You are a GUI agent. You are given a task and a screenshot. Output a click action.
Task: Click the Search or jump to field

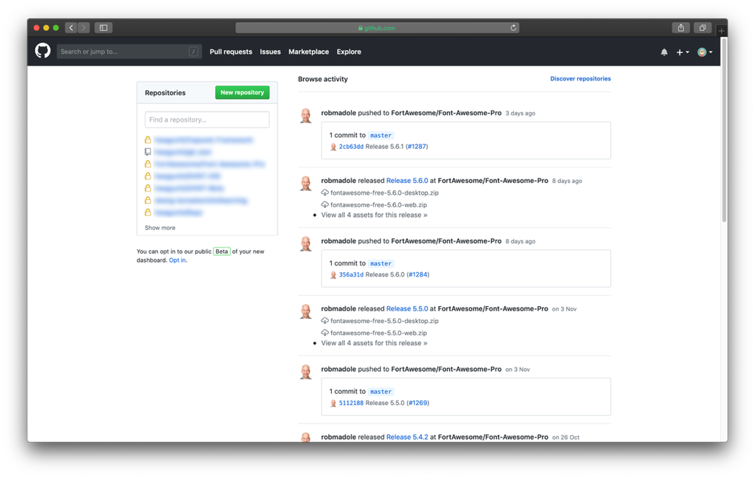click(x=128, y=52)
